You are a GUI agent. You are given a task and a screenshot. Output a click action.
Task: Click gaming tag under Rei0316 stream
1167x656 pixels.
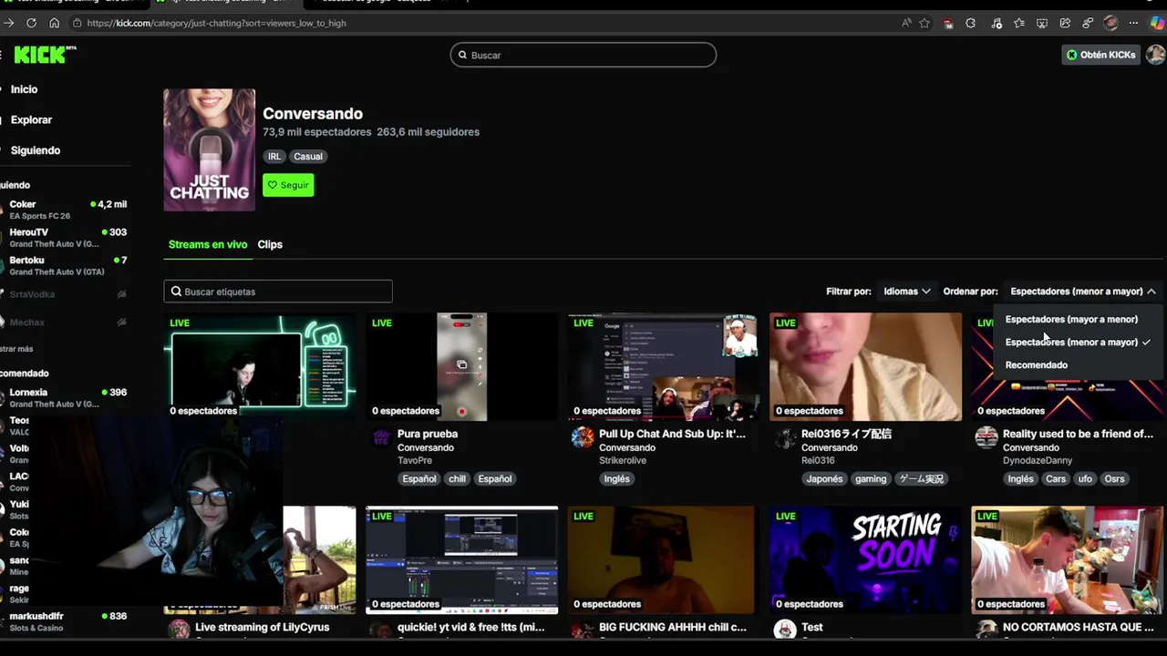coord(871,478)
